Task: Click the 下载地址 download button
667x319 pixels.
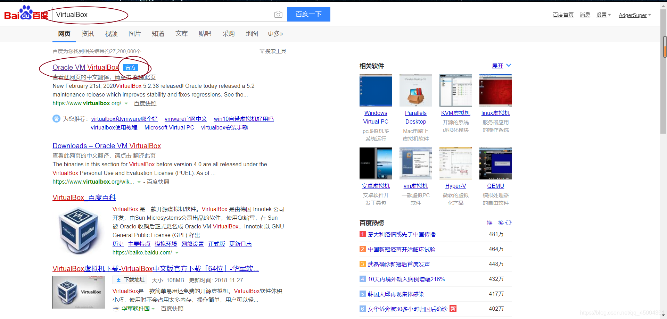Action: coord(130,280)
